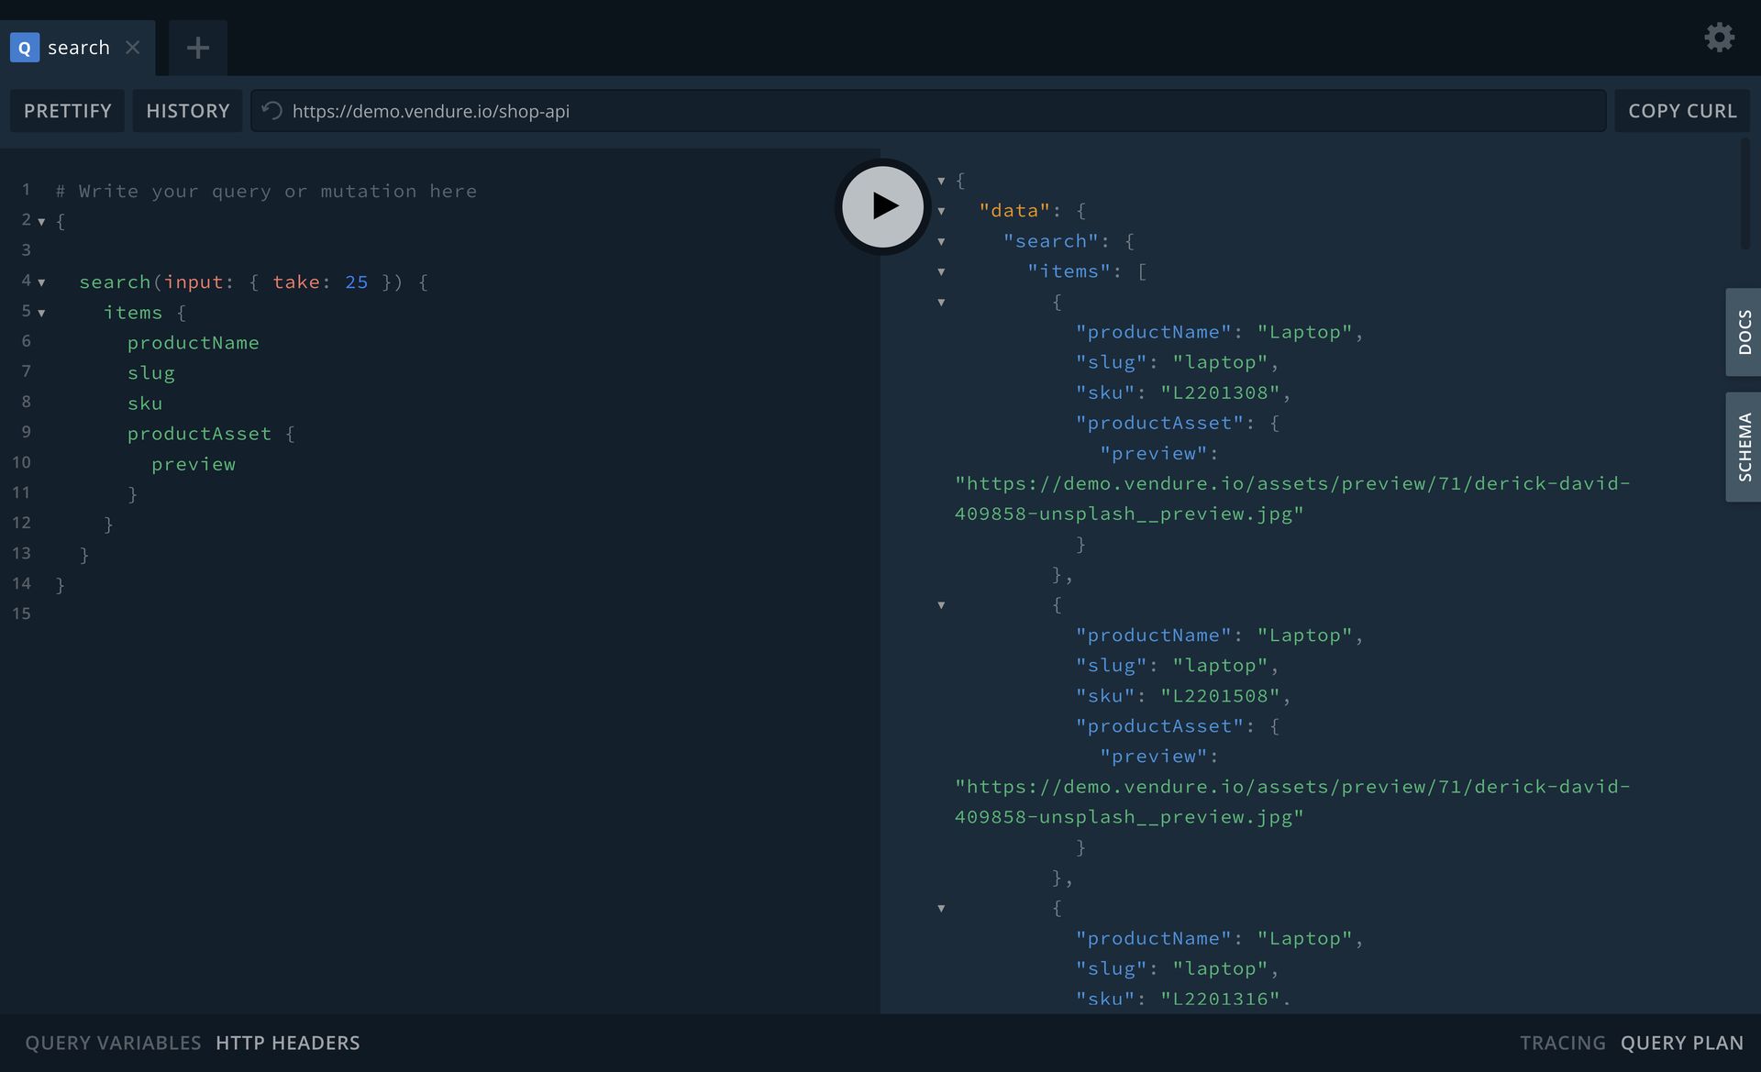Open the HISTORY panel
The width and height of the screenshot is (1761, 1072).
coord(187,110)
